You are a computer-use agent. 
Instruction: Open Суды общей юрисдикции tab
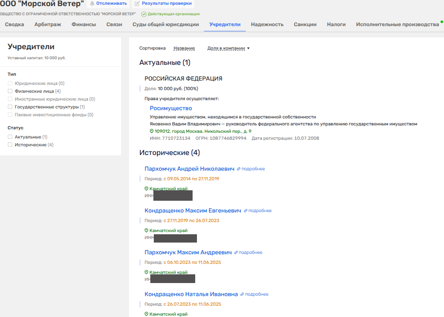[166, 24]
